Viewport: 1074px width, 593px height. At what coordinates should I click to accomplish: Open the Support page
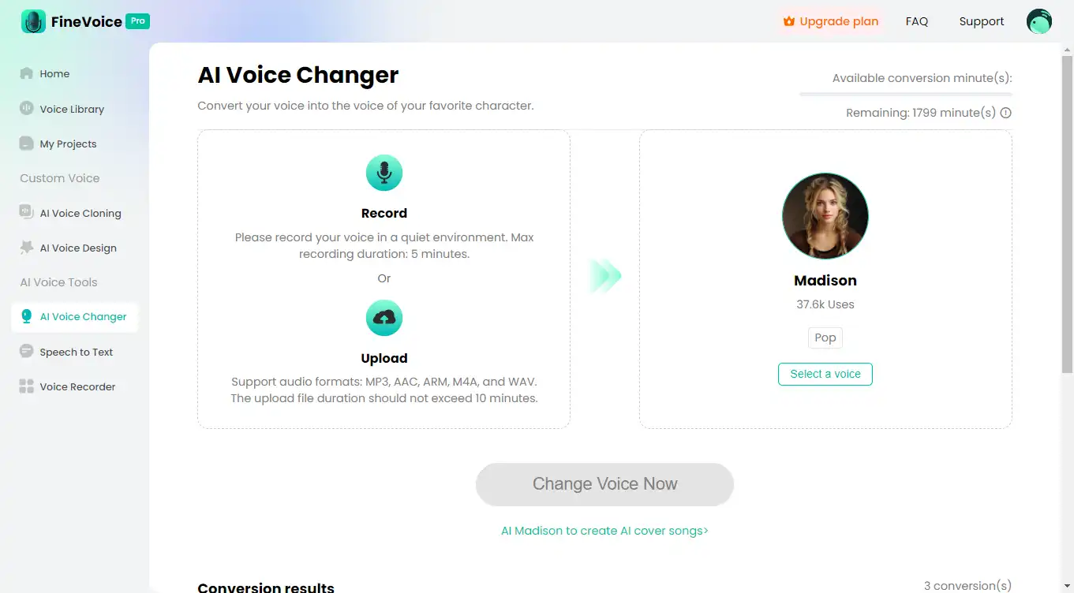(x=982, y=21)
